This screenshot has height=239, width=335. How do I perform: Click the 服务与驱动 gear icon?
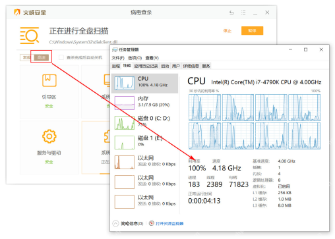point(49,136)
